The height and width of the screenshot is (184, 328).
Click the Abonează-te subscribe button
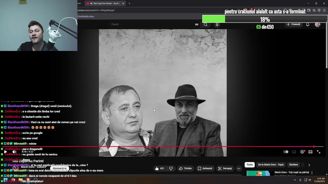tap(60, 168)
